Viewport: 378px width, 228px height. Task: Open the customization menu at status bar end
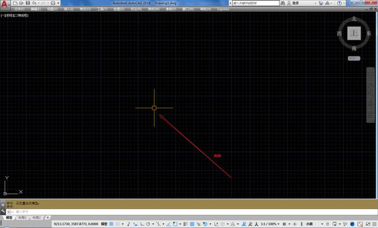(374, 224)
